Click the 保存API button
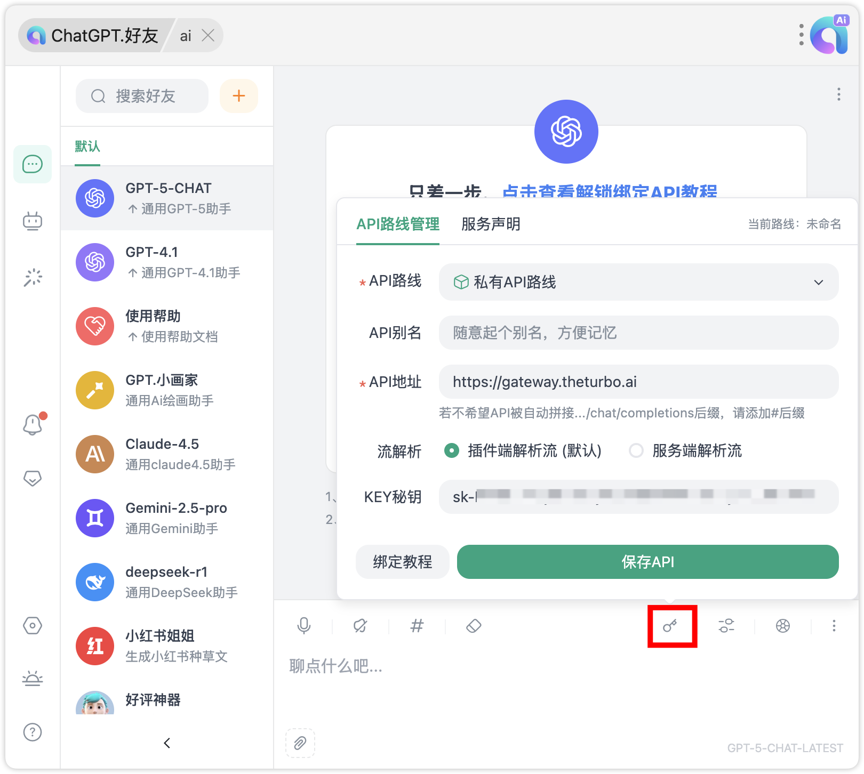 [647, 562]
